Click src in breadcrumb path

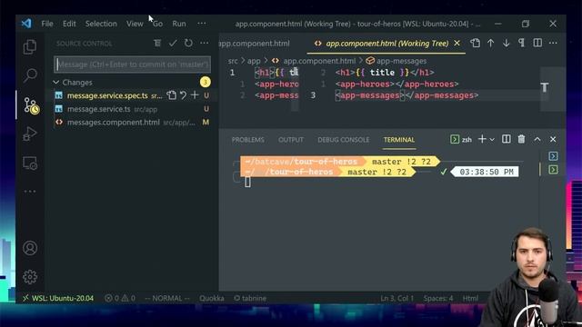point(233,61)
